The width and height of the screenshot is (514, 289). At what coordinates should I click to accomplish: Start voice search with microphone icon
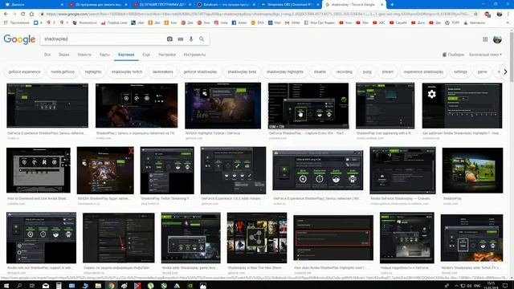tap(191, 39)
